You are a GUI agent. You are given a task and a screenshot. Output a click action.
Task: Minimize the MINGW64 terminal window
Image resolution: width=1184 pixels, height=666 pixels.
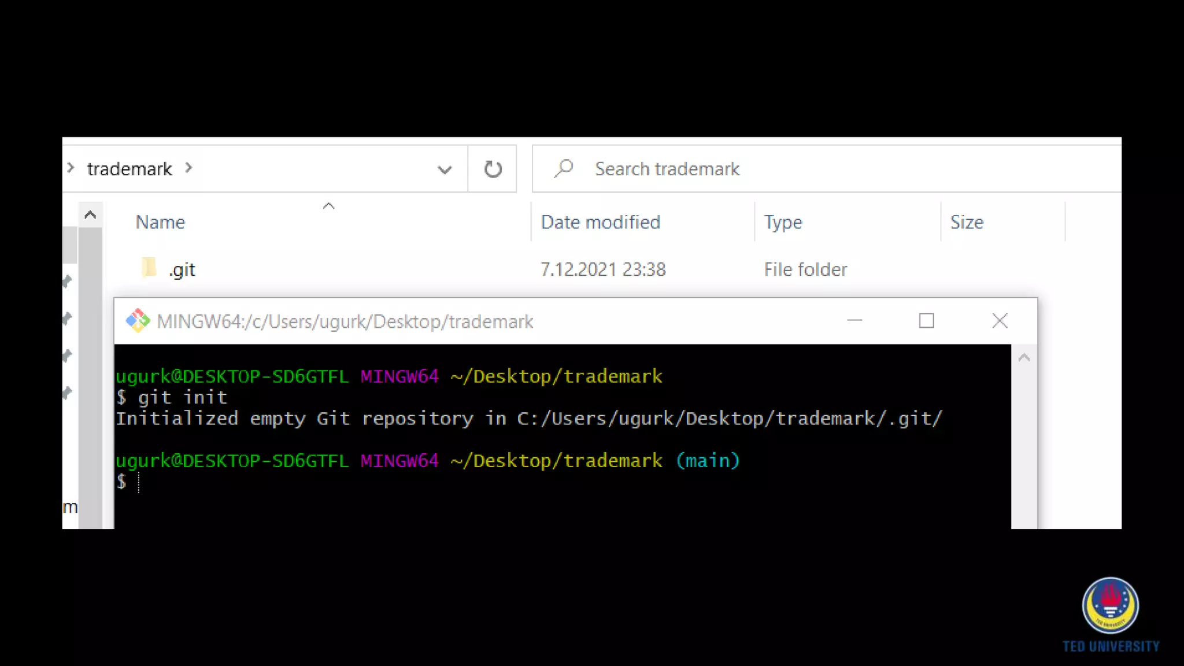854,321
